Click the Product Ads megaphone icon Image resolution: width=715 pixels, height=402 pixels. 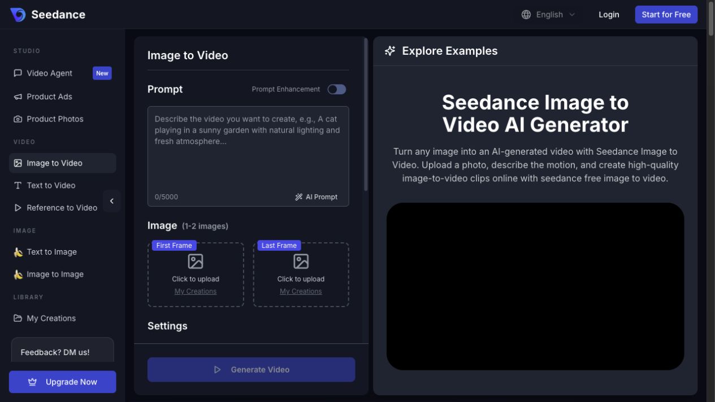click(18, 97)
